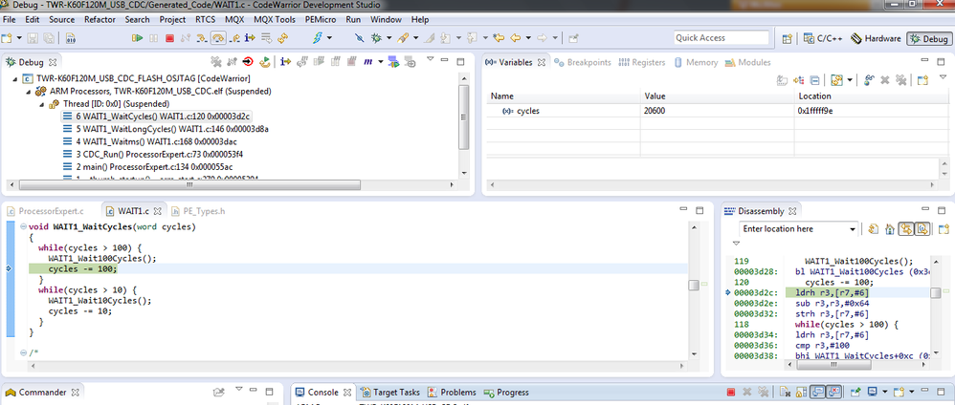Click the Open Perspective icon
This screenshot has height=405, width=955.
(787, 38)
